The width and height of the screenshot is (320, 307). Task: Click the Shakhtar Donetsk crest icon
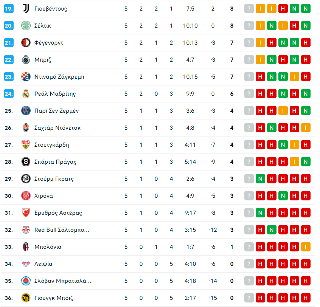(x=25, y=128)
